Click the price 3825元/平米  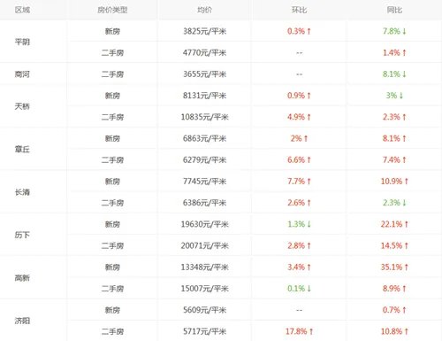point(204,31)
